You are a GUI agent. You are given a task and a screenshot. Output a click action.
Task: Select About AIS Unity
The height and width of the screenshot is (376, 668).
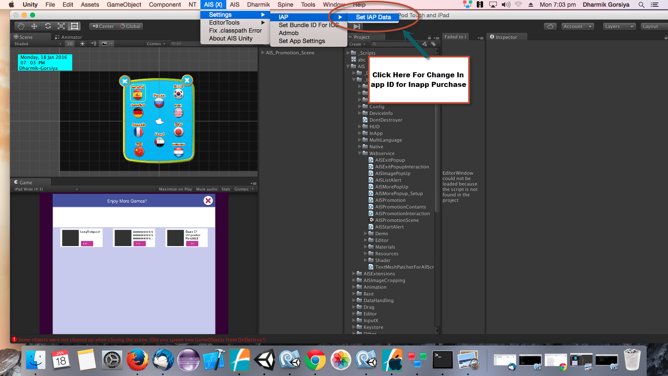pos(235,38)
